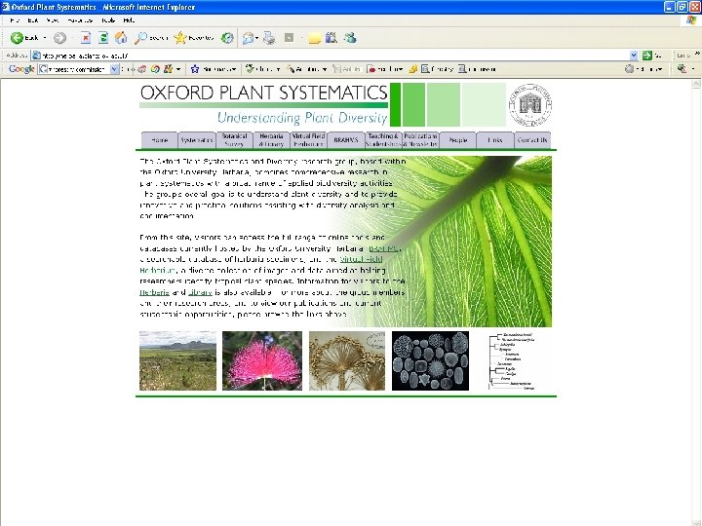Open the Links navigation tab
The width and height of the screenshot is (702, 526).
point(494,140)
